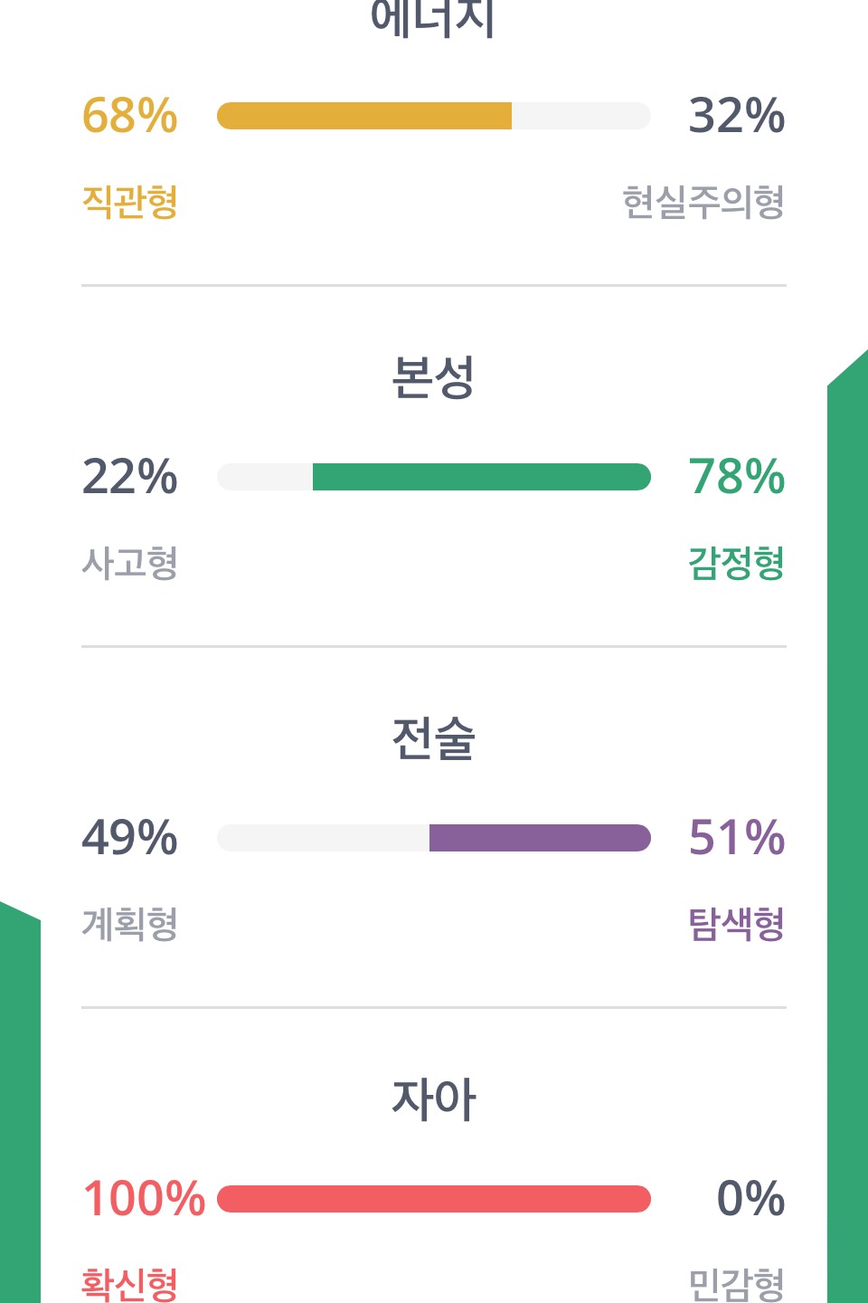This screenshot has height=1303, width=868.
Task: Click the 51% percentage value
Action: (x=736, y=838)
